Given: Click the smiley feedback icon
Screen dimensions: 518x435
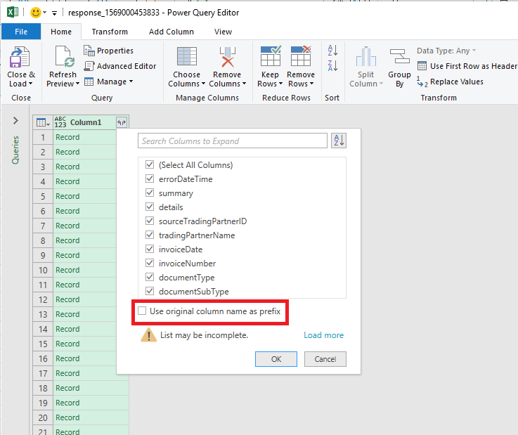Looking at the screenshot, I should click(35, 13).
